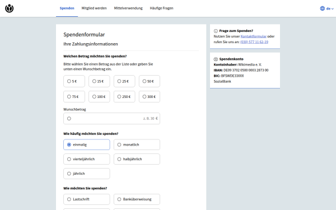The width and height of the screenshot is (336, 210).
Task: Select the 25 € donation amount
Action: 124,81
